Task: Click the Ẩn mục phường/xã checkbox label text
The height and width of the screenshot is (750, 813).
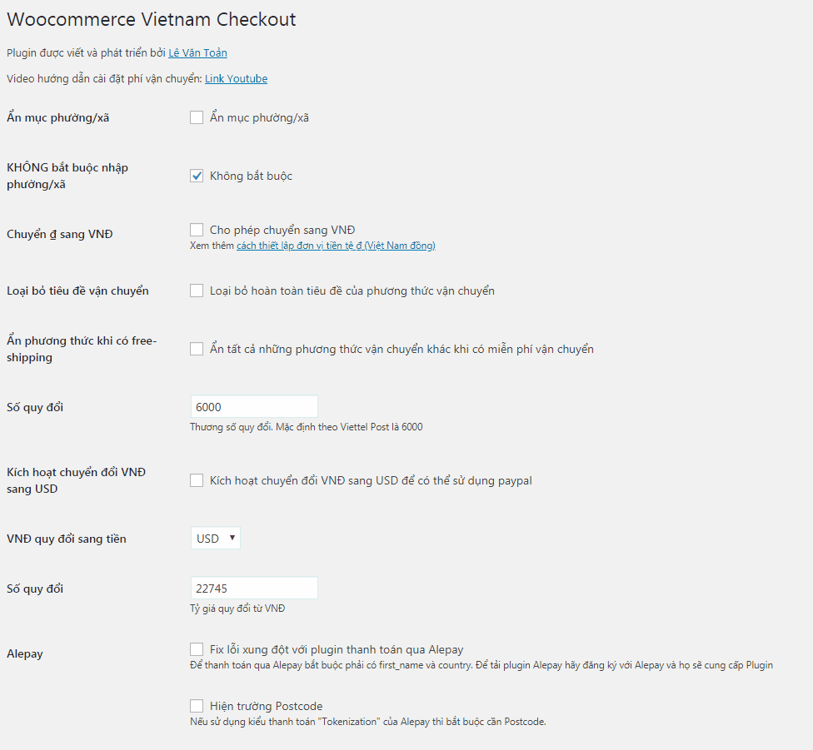Action: [259, 117]
